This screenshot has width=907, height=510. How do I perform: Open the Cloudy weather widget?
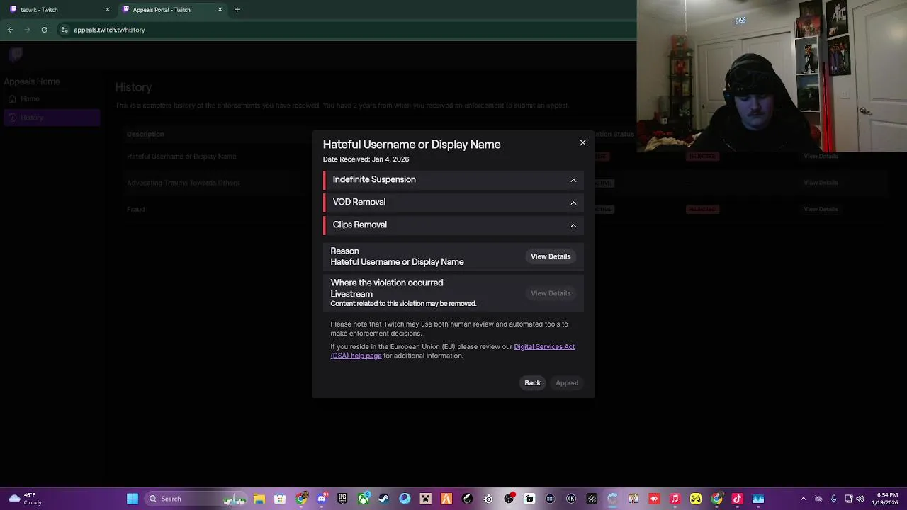pos(25,499)
